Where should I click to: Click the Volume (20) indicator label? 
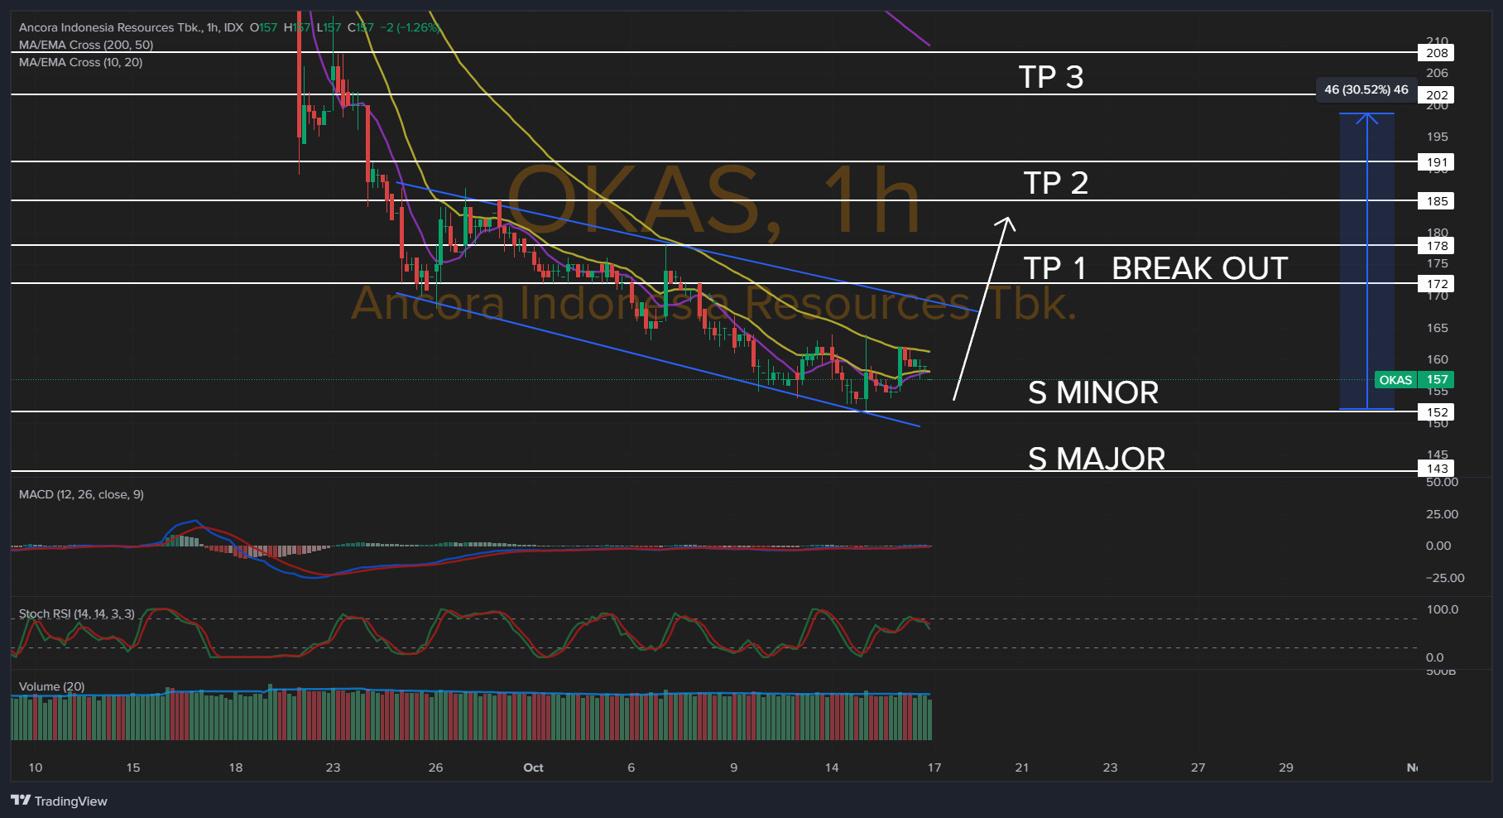click(x=51, y=686)
